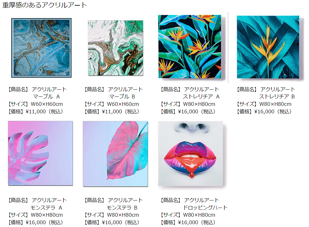Select the Strelitzia B teal leaves image
Viewport: 309px width, 227px height.
(x=268, y=47)
